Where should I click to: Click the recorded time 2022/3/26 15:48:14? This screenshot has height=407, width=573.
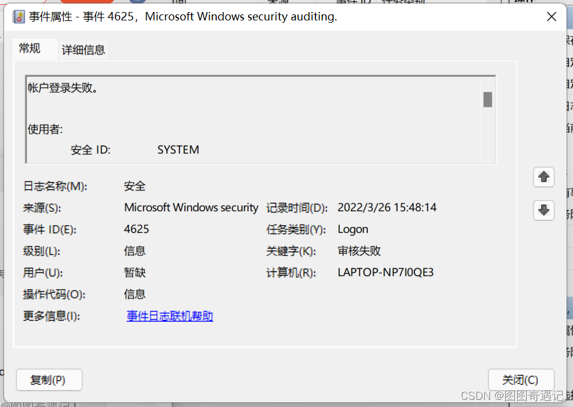[x=387, y=208]
